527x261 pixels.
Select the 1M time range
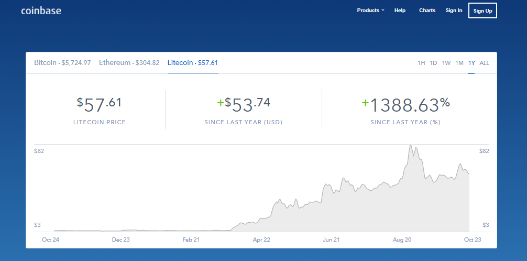pyautogui.click(x=459, y=63)
